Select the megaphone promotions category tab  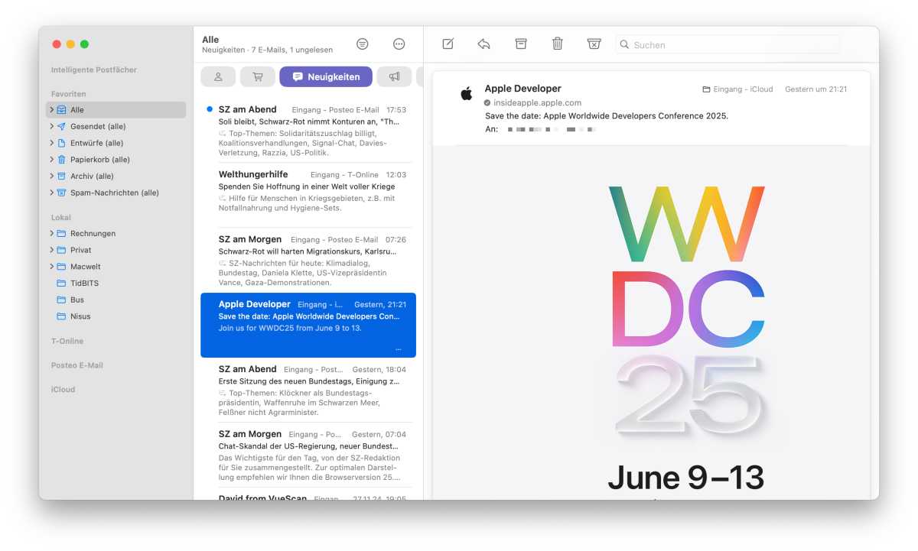[394, 76]
